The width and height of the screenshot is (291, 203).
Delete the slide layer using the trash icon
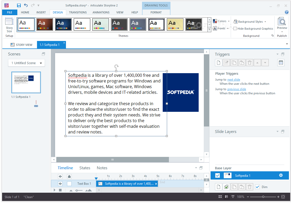pos(250,187)
